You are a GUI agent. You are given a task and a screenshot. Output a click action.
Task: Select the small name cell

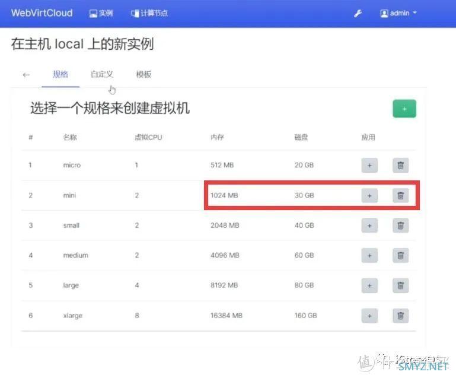click(x=71, y=225)
